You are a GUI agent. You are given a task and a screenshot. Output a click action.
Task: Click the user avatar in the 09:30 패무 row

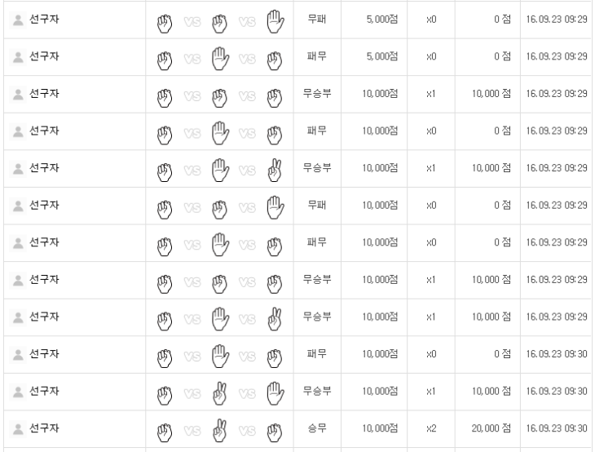point(18,354)
